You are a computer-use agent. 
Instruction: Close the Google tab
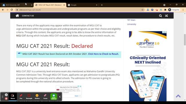point(96,5)
